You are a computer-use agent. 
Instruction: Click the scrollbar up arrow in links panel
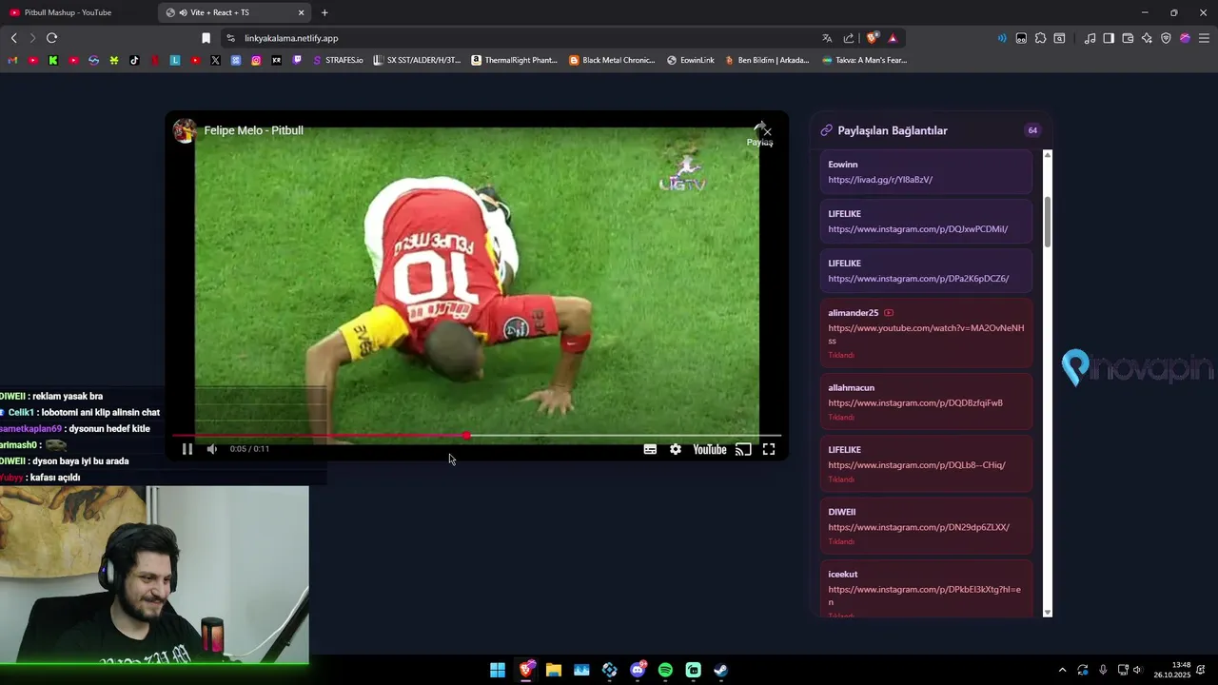coord(1048,154)
